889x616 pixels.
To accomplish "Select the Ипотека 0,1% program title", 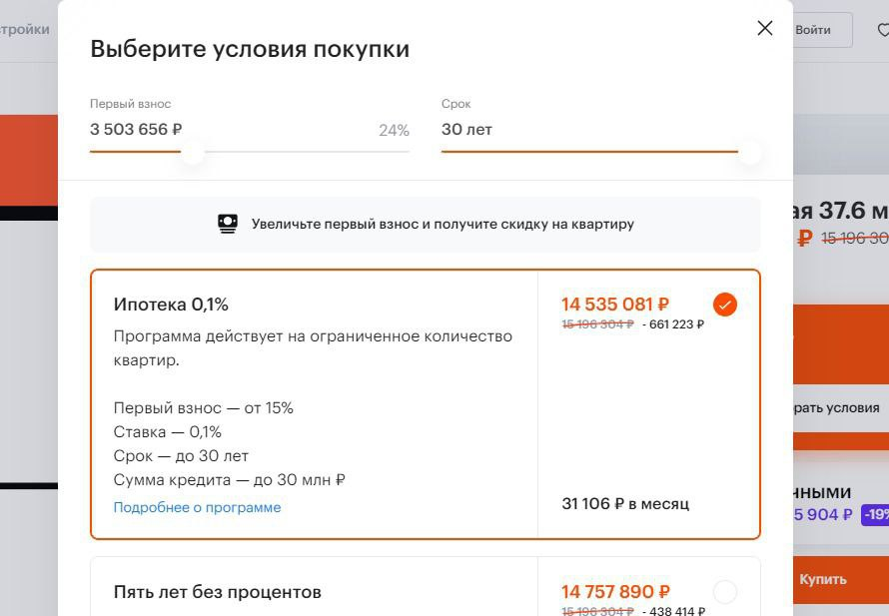I will tap(171, 305).
